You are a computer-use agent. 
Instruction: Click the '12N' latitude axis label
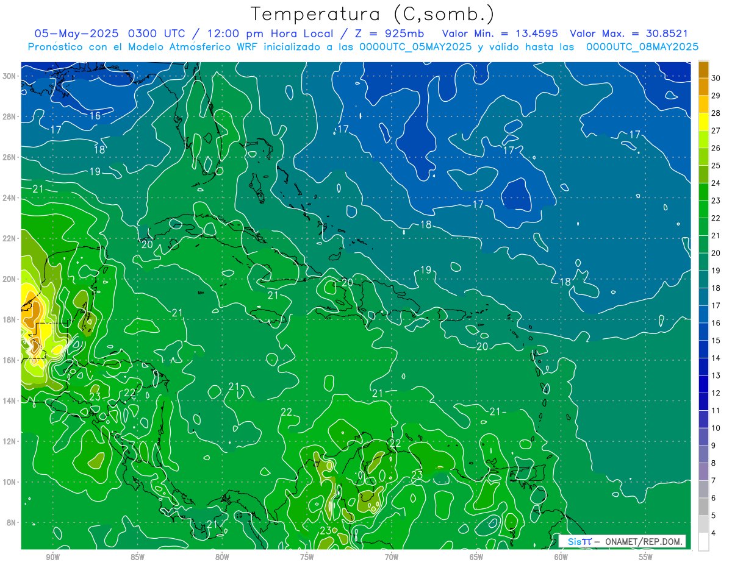click(x=10, y=441)
